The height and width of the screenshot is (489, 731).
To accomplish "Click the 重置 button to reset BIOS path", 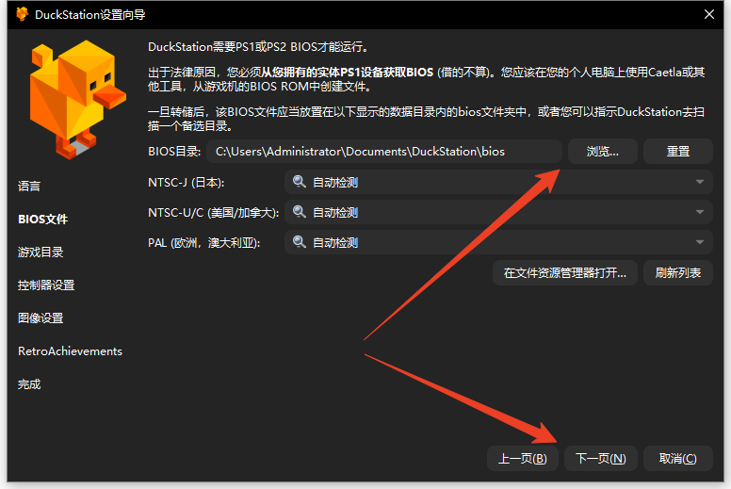I will coord(678,152).
